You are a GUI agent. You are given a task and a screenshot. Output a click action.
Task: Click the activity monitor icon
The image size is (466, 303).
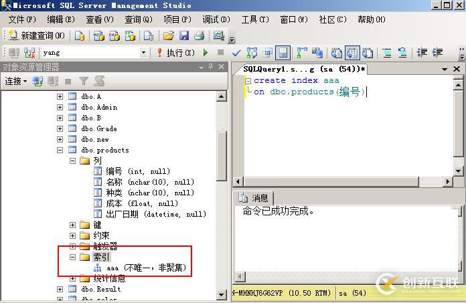click(219, 36)
